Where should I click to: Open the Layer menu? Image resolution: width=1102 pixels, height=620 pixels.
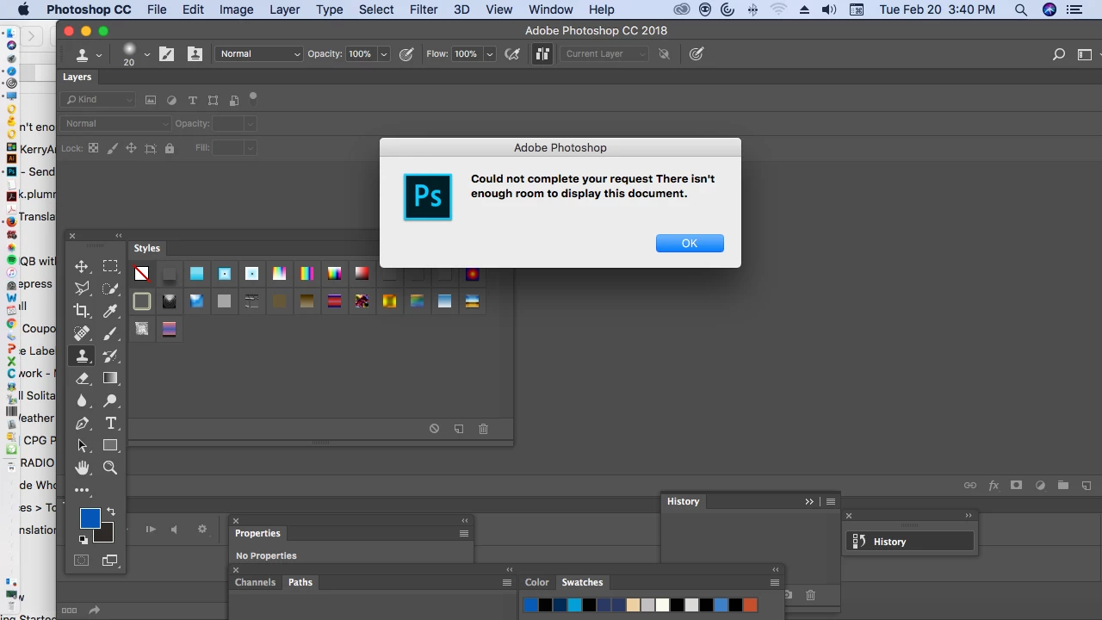284,9
